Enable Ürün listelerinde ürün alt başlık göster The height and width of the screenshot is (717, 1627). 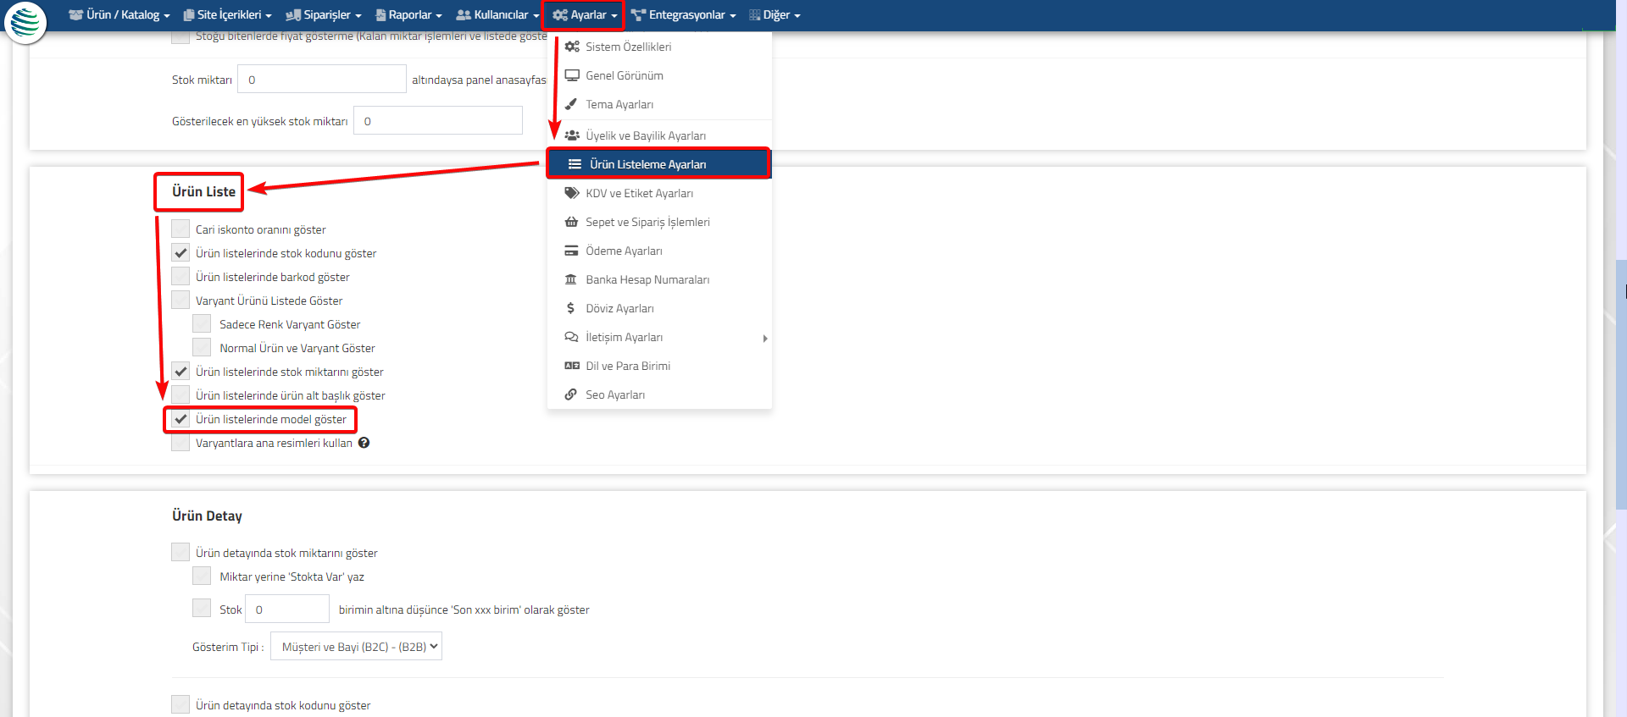tap(180, 394)
